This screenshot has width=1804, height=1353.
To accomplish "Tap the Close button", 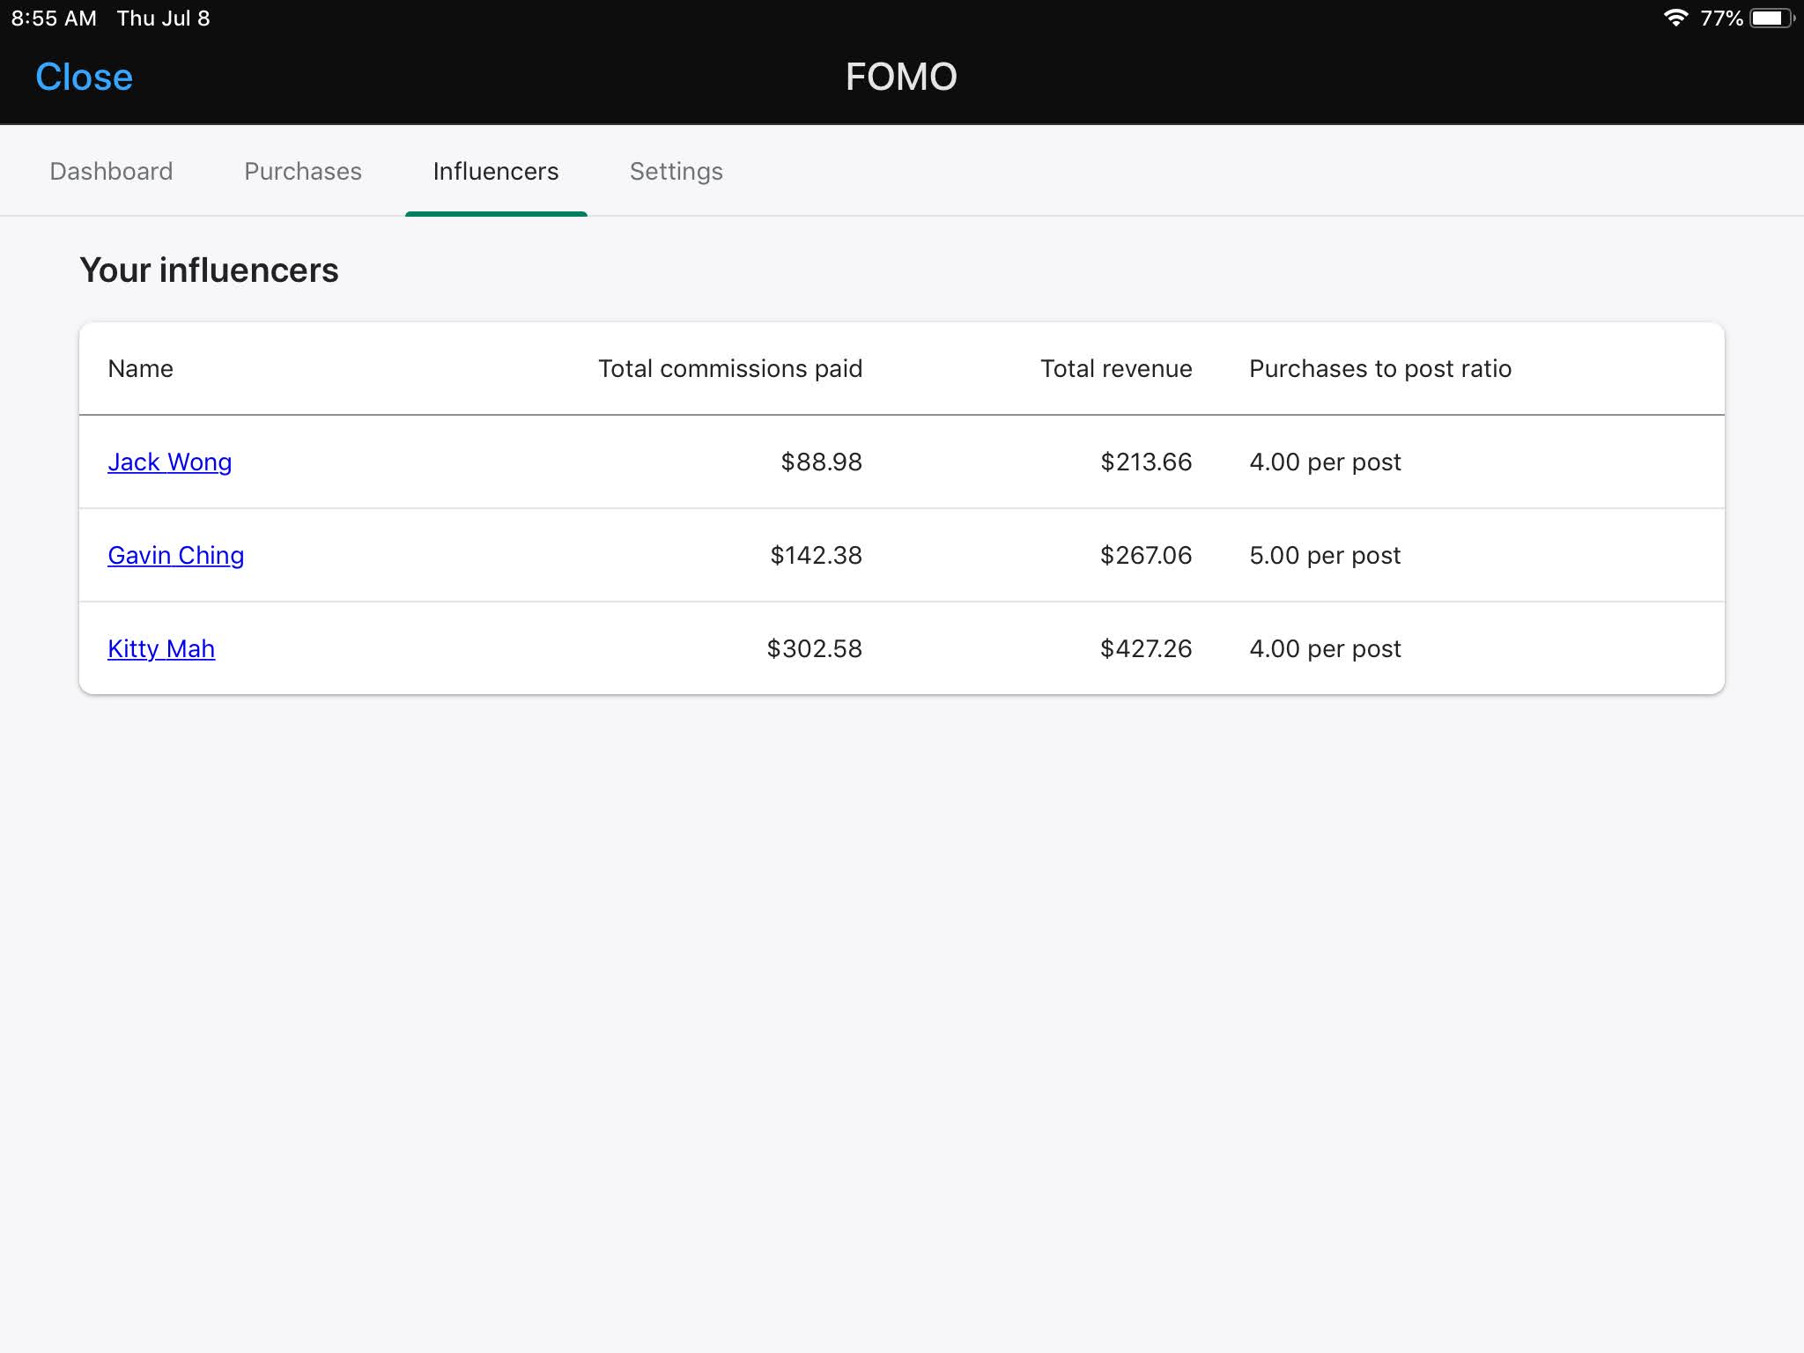I will coord(84,77).
